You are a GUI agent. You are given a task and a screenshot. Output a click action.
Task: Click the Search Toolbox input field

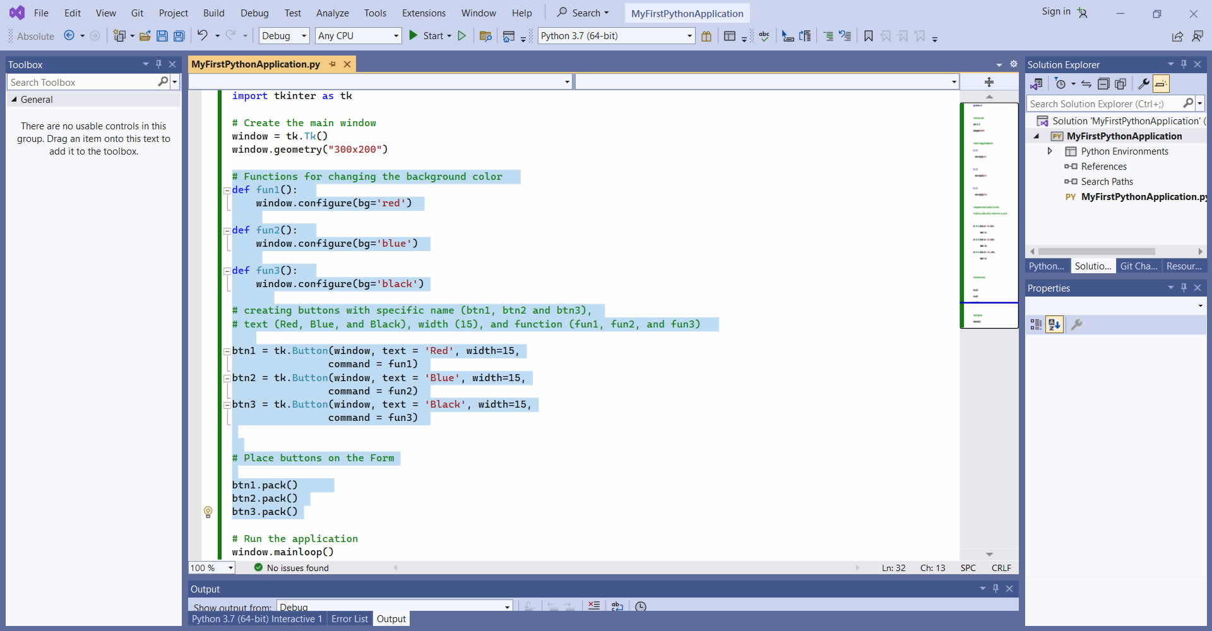click(x=82, y=82)
